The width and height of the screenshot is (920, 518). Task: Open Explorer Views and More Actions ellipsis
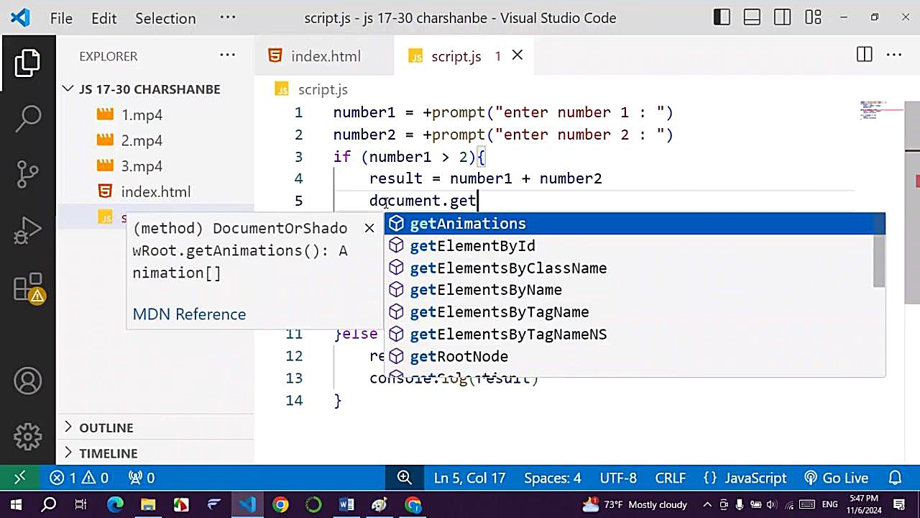coord(227,55)
